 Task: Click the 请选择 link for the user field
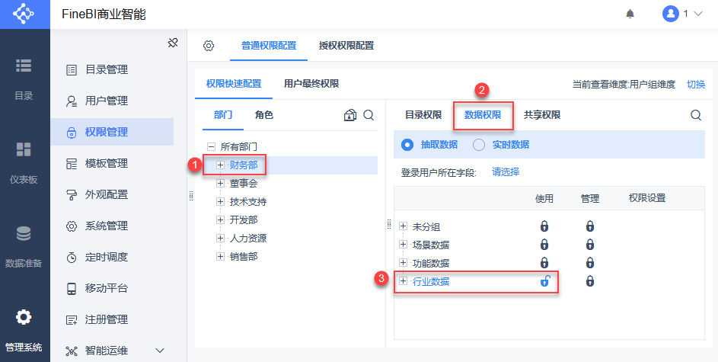click(506, 172)
